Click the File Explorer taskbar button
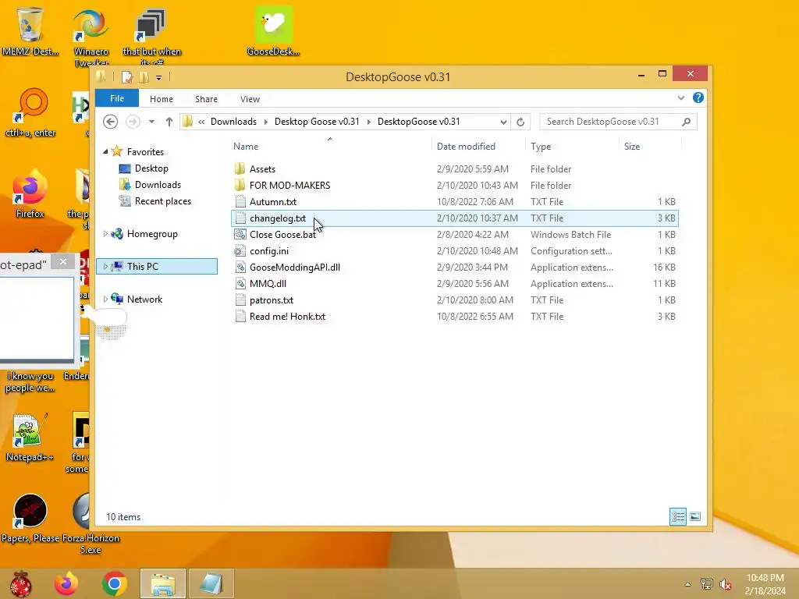The height and width of the screenshot is (599, 799). coord(163,583)
